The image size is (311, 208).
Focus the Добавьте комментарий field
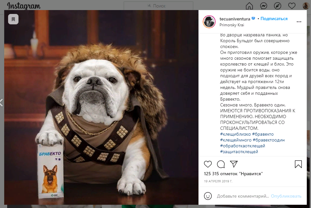[243, 196]
